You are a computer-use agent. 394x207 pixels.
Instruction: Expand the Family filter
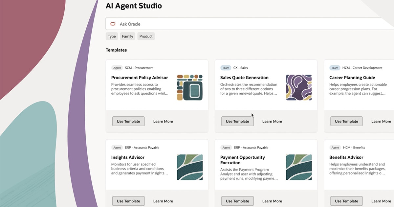(127, 36)
